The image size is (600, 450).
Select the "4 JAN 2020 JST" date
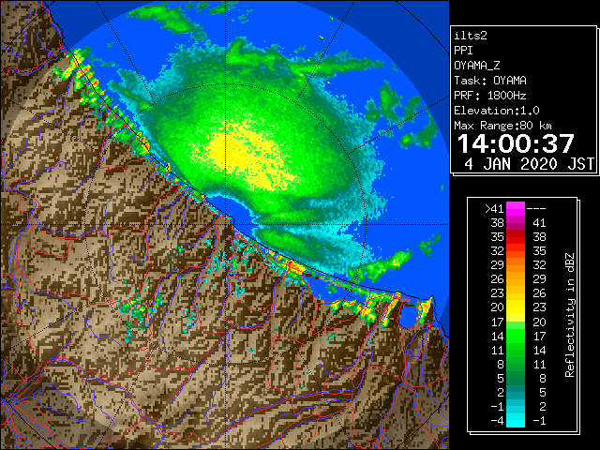pos(529,164)
